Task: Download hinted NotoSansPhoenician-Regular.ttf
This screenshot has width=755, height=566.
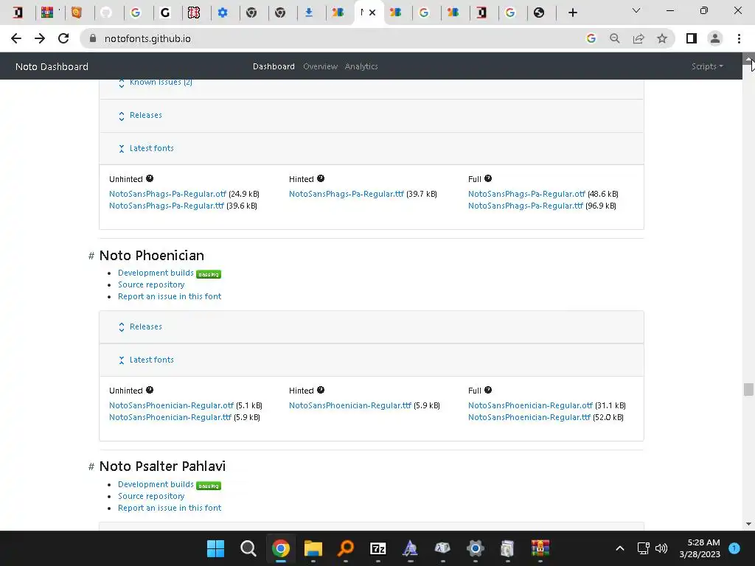Action: click(x=350, y=406)
